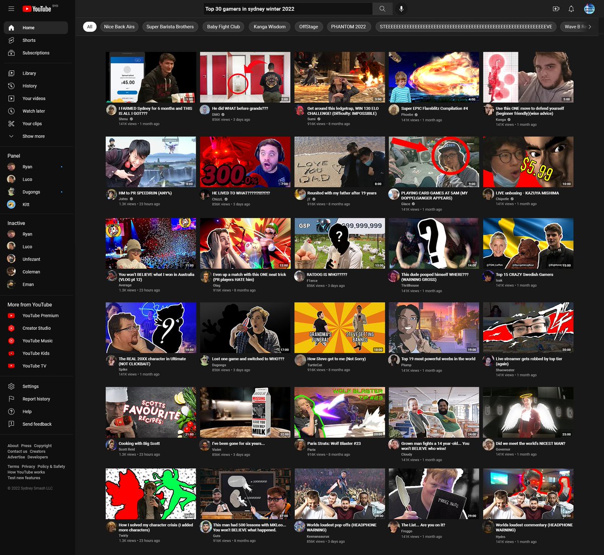Play LIVE unboxing KAZUYA MISHIMA thumbnail
Image resolution: width=604 pixels, height=555 pixels.
coord(528,162)
